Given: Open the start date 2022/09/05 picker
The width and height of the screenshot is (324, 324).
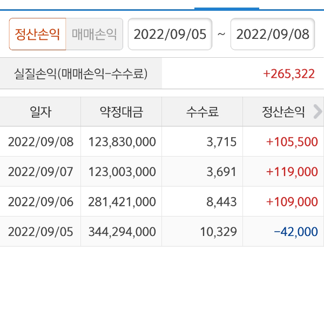Looking at the screenshot, I should [170, 35].
